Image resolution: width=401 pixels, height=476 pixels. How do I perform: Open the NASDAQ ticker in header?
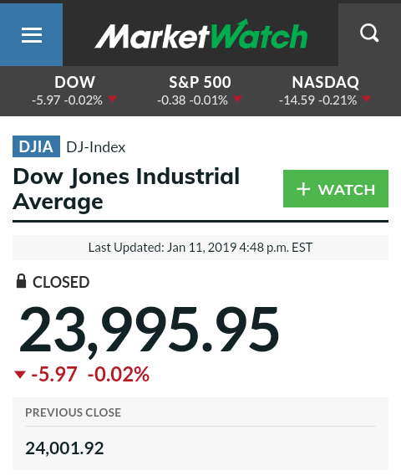325,91
